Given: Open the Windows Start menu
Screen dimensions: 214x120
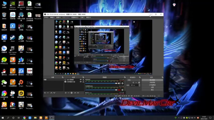Looking at the screenshot, I should click(3, 118).
